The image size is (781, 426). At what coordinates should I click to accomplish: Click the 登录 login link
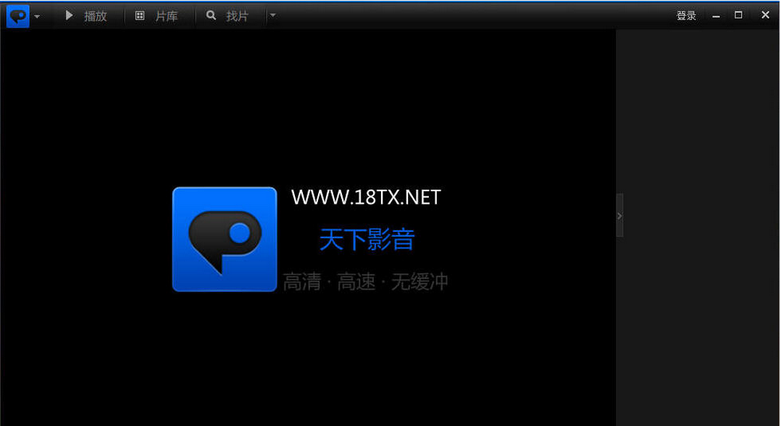point(686,16)
